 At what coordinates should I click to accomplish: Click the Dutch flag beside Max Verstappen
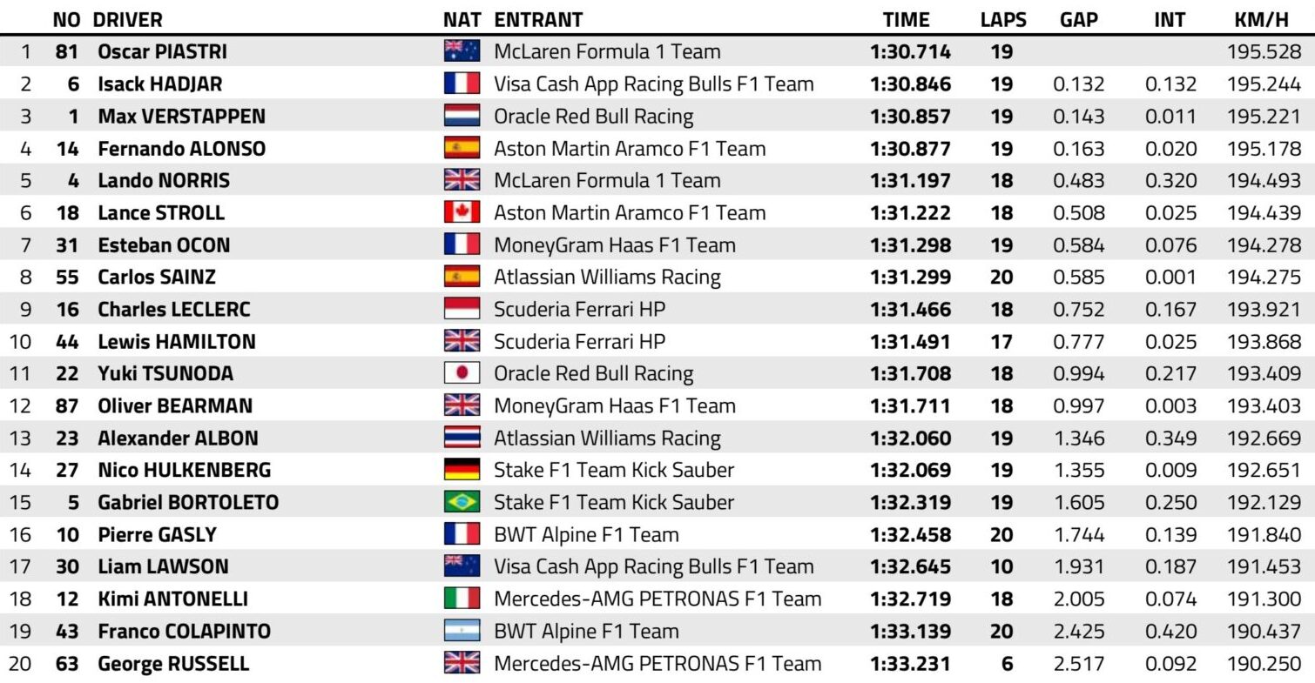coord(462,116)
